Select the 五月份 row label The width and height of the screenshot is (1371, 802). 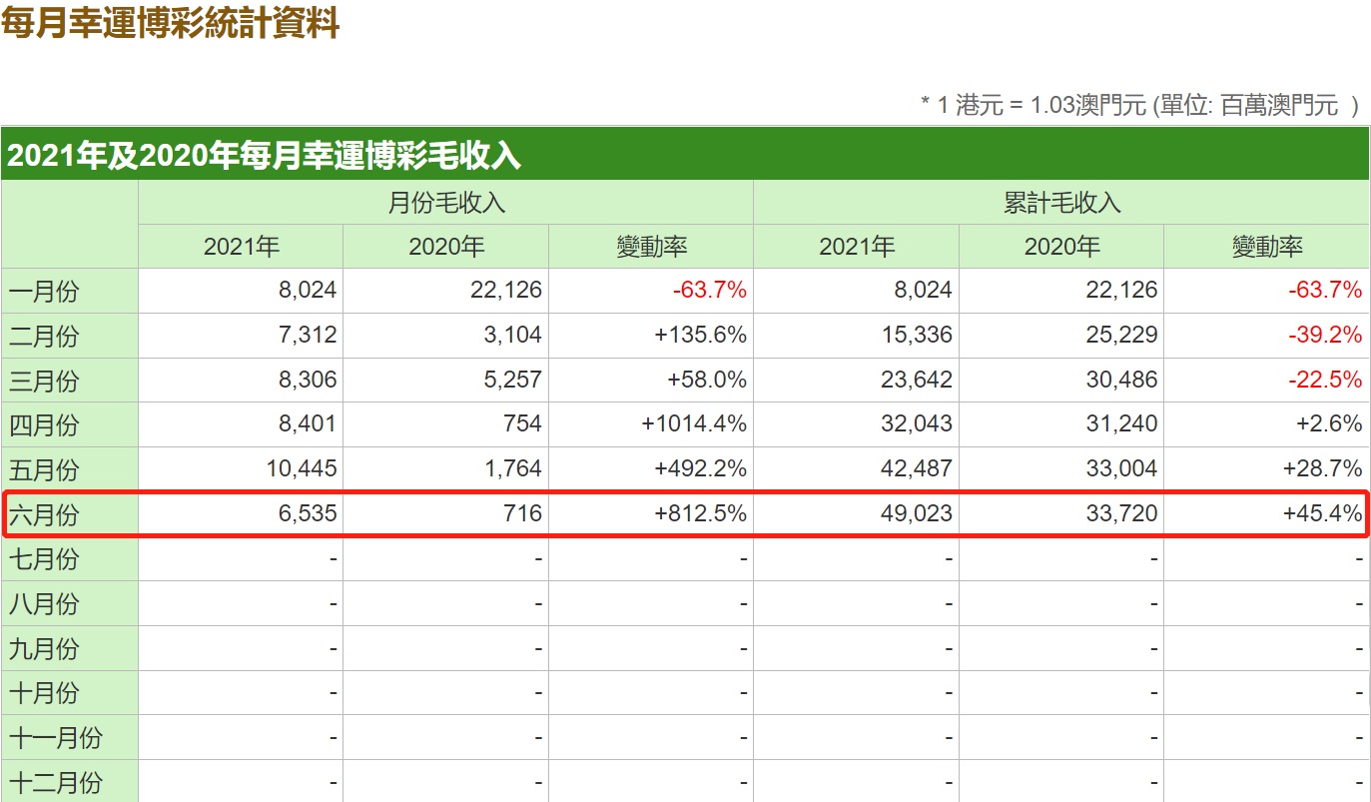point(44,469)
